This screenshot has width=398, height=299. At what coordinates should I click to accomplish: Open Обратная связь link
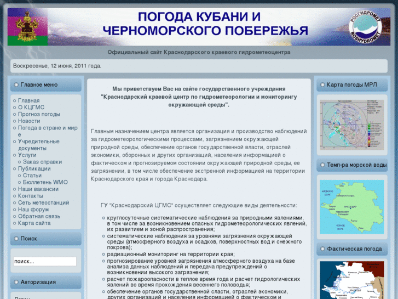click(x=39, y=216)
